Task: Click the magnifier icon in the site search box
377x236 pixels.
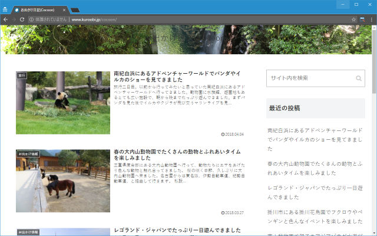Action: point(359,78)
